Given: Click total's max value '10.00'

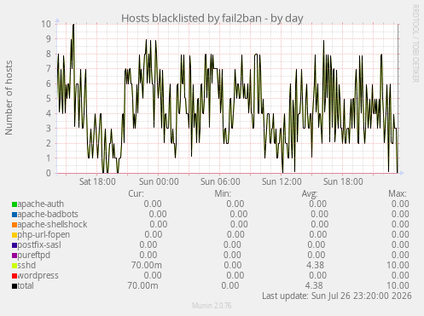Looking at the screenshot, I should (x=398, y=286).
